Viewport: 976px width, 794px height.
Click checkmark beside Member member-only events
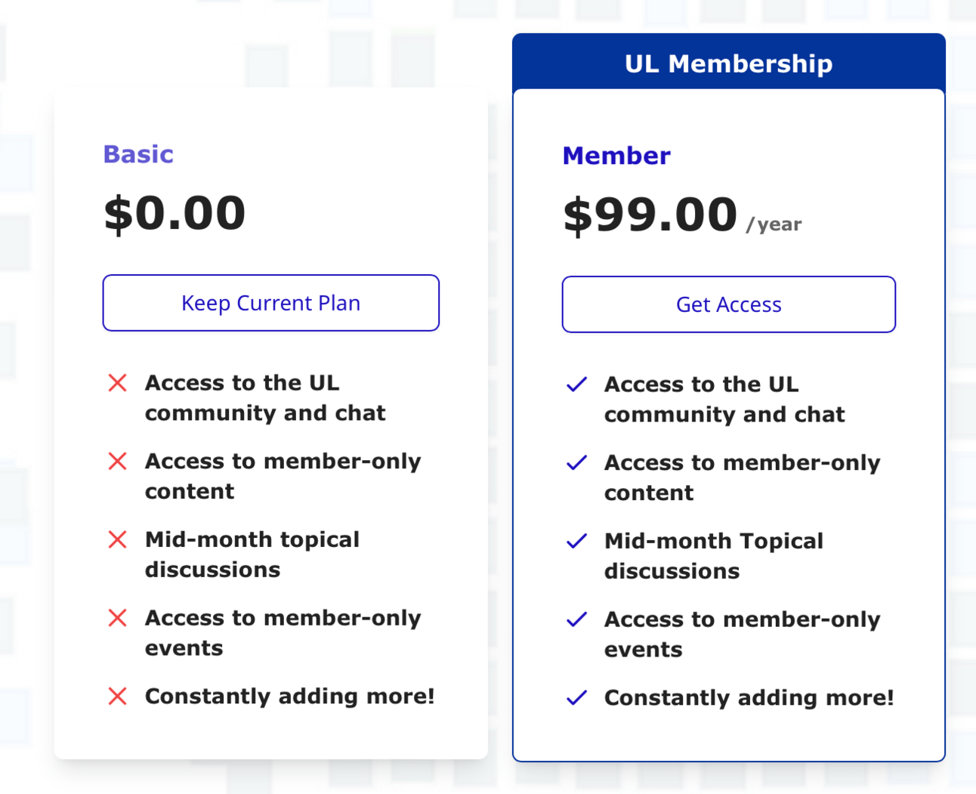(576, 619)
